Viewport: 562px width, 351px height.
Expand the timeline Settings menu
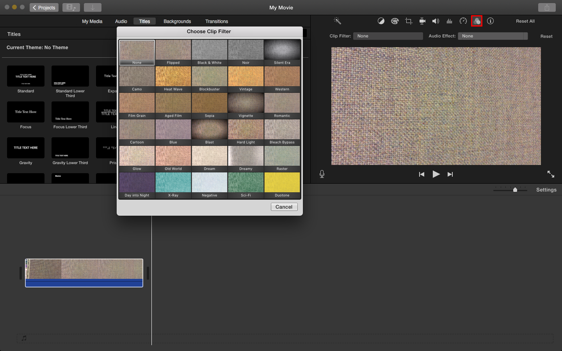tap(546, 190)
